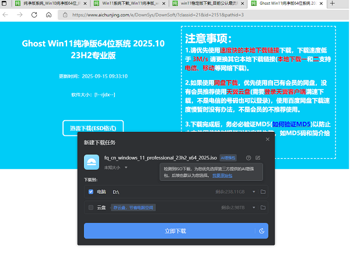The width and height of the screenshot is (350, 266).
Task: Enable the 云盘 destination checkbox
Action: (x=90, y=207)
